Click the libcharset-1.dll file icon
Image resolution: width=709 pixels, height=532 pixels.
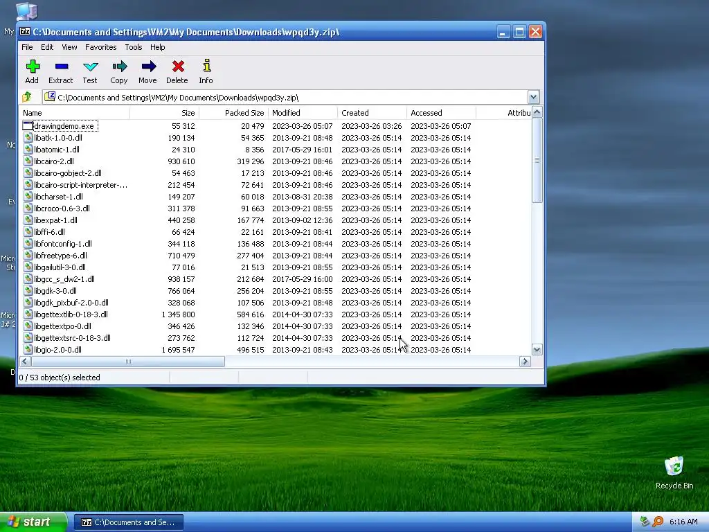point(28,196)
